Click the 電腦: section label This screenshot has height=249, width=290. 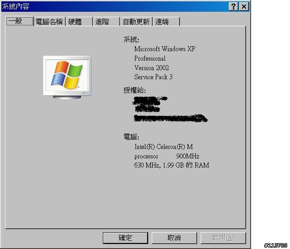pyautogui.click(x=131, y=137)
